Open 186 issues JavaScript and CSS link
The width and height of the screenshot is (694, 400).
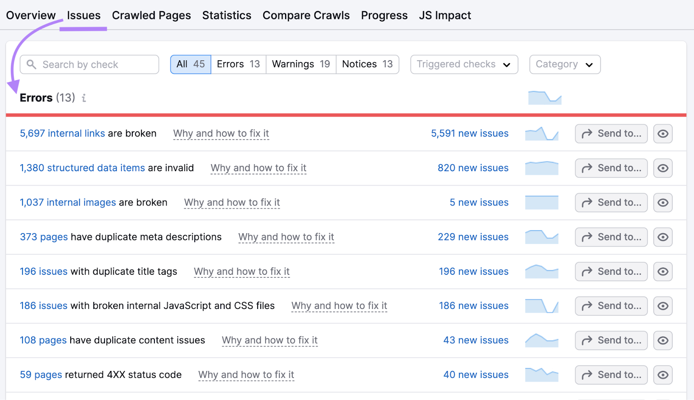click(44, 306)
